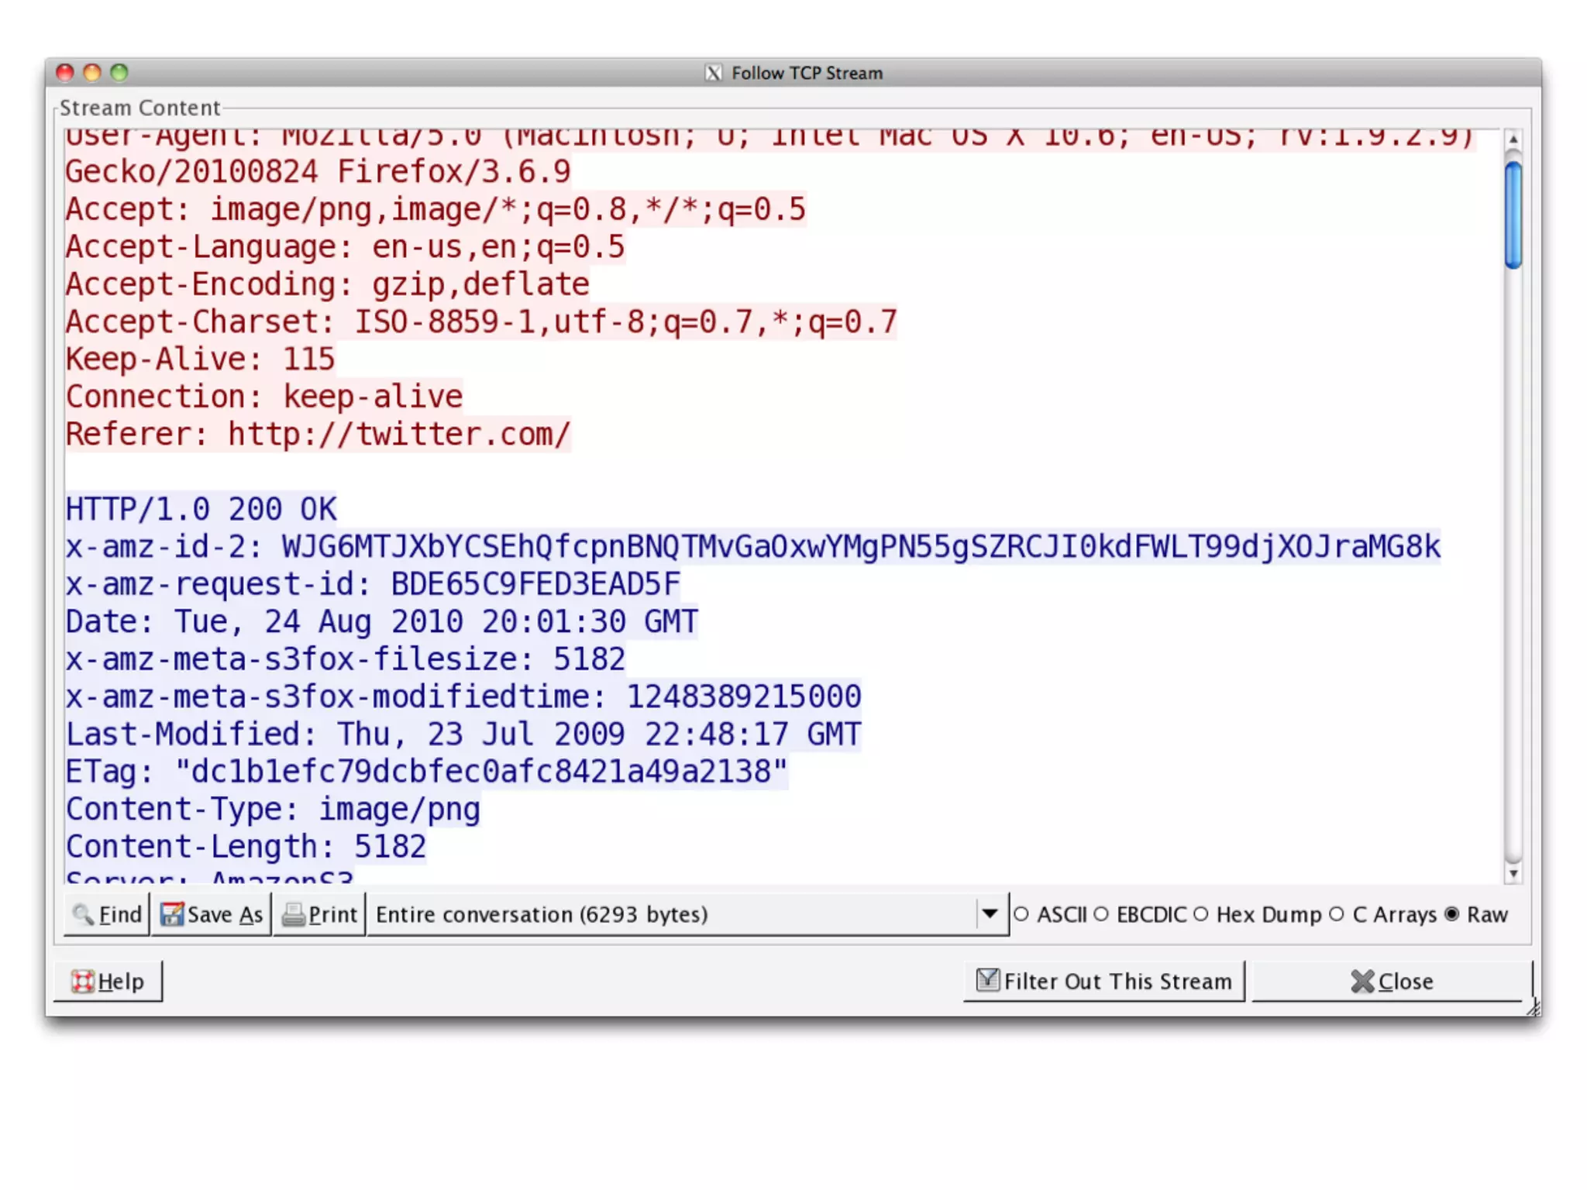Select the Raw radio button
1587x1190 pixels.
click(1452, 914)
